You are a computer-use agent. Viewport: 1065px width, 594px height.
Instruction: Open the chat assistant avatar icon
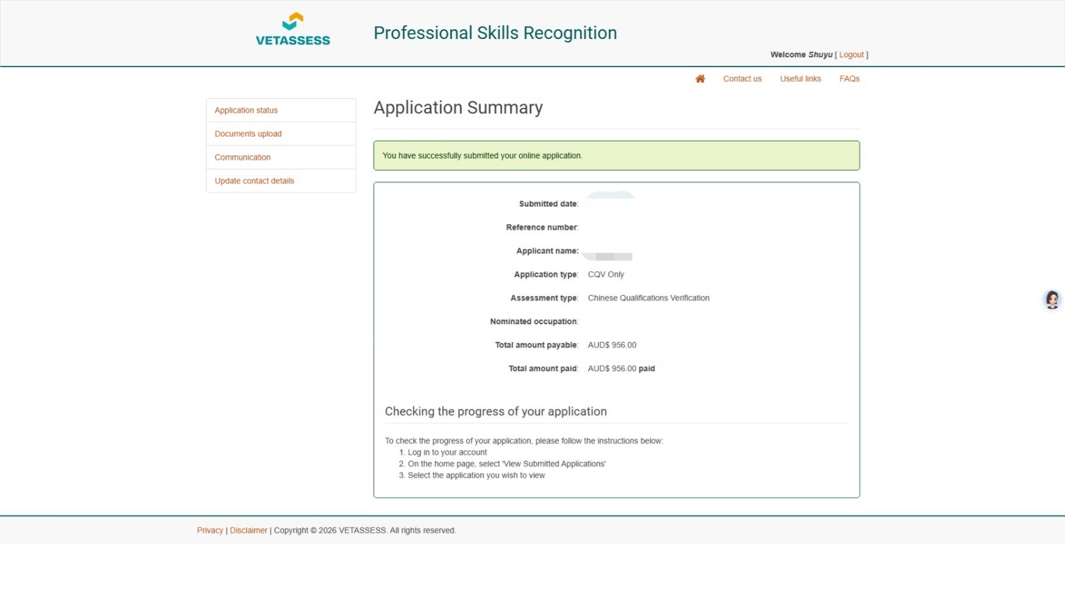coord(1052,300)
